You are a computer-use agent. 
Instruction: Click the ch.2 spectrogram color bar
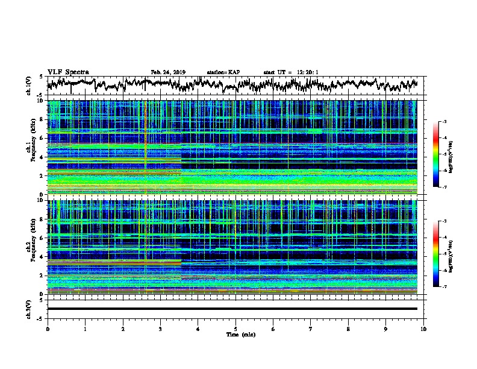(x=435, y=254)
